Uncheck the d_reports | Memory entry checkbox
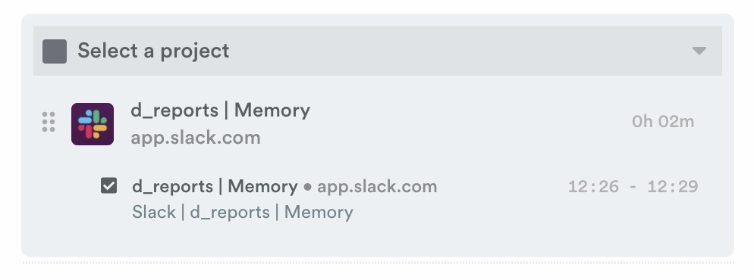The width and height of the screenshot is (754, 280). point(108,185)
